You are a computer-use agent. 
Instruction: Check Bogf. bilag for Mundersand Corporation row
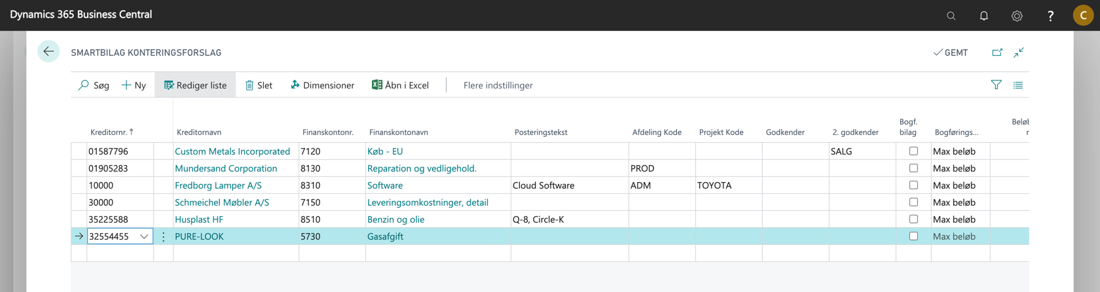click(913, 168)
